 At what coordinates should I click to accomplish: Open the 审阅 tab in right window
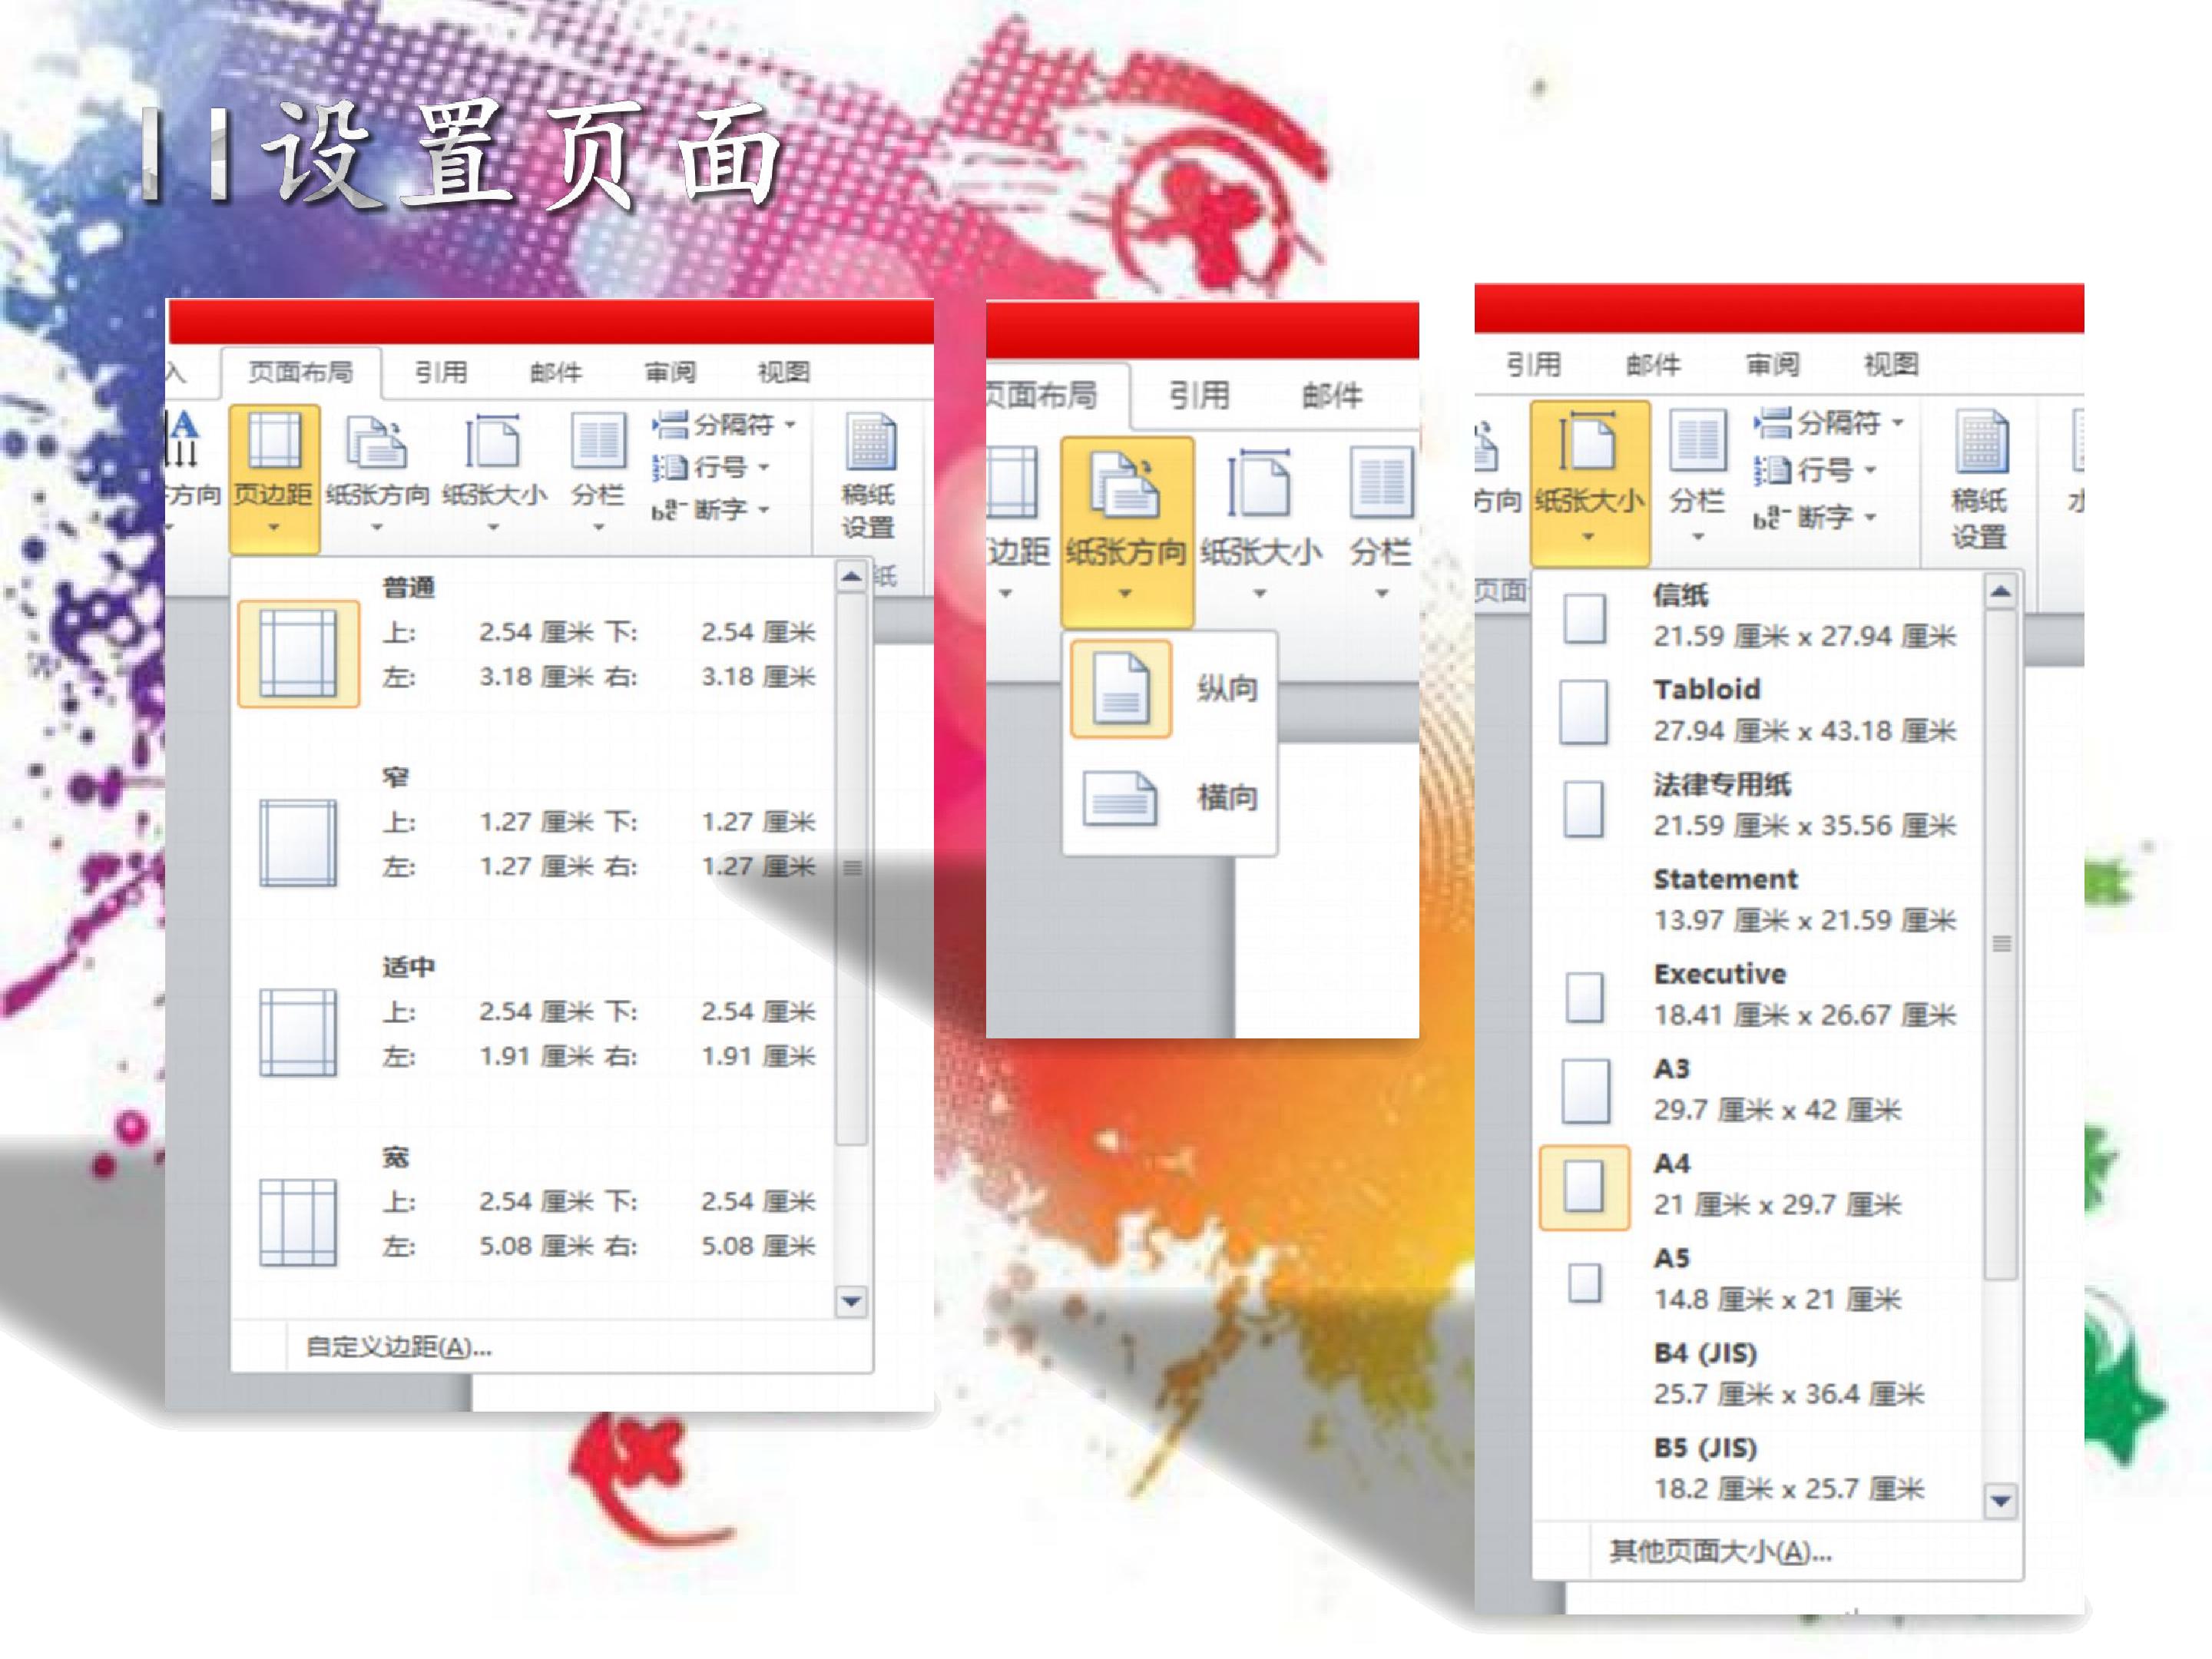[1772, 364]
